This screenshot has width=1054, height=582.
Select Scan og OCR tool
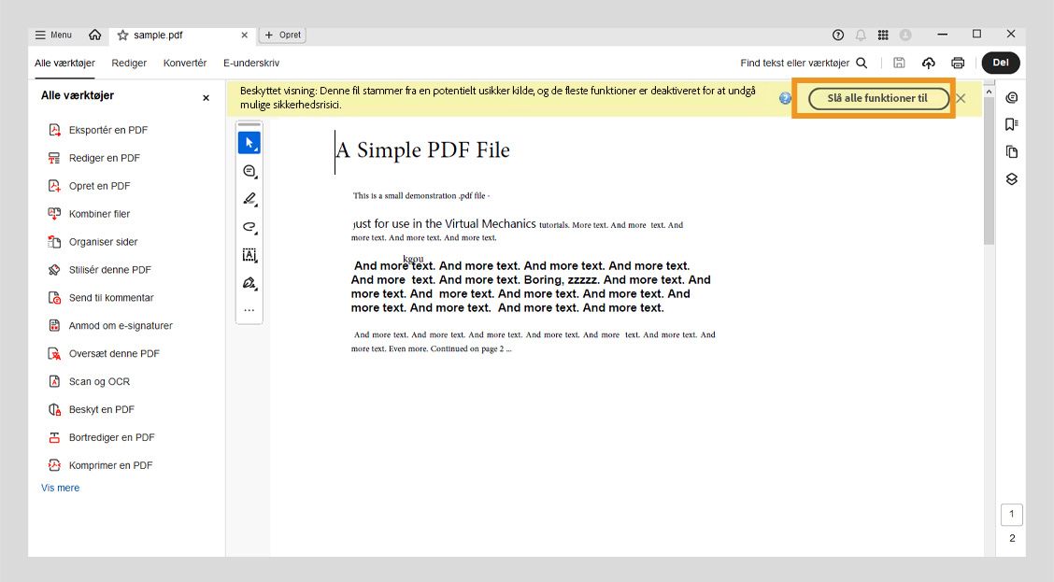pyautogui.click(x=90, y=382)
